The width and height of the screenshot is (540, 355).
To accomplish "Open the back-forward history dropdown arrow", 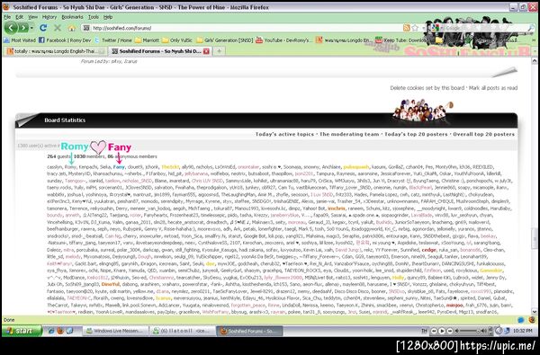I will (31, 28).
